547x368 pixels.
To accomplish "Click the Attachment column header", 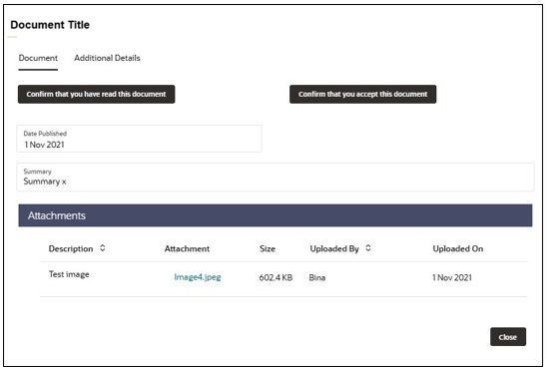I will click(187, 248).
